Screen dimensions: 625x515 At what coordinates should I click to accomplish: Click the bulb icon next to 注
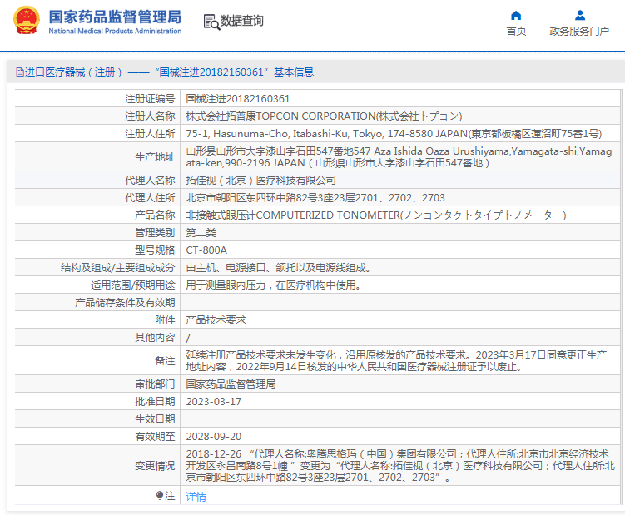click(x=160, y=496)
